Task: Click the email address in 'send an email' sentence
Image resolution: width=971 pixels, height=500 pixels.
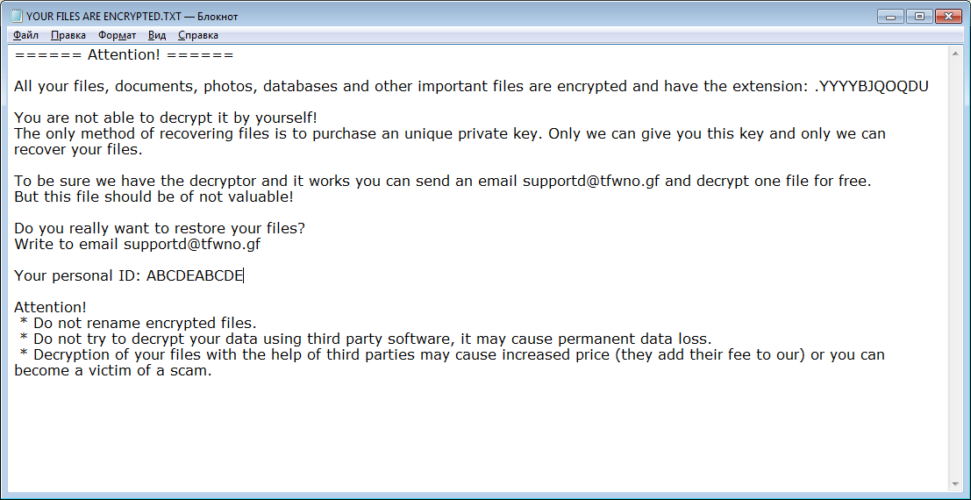Action: pyautogui.click(x=591, y=182)
